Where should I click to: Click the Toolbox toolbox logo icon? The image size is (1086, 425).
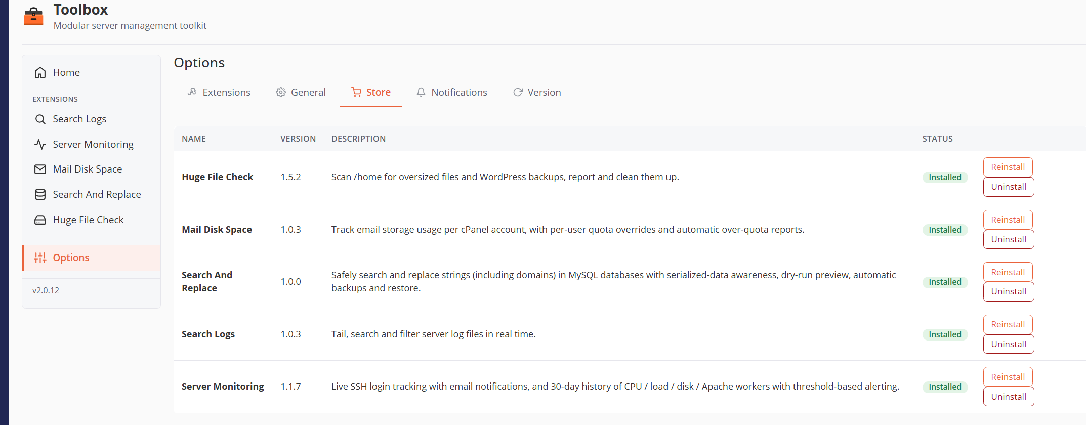[x=34, y=16]
